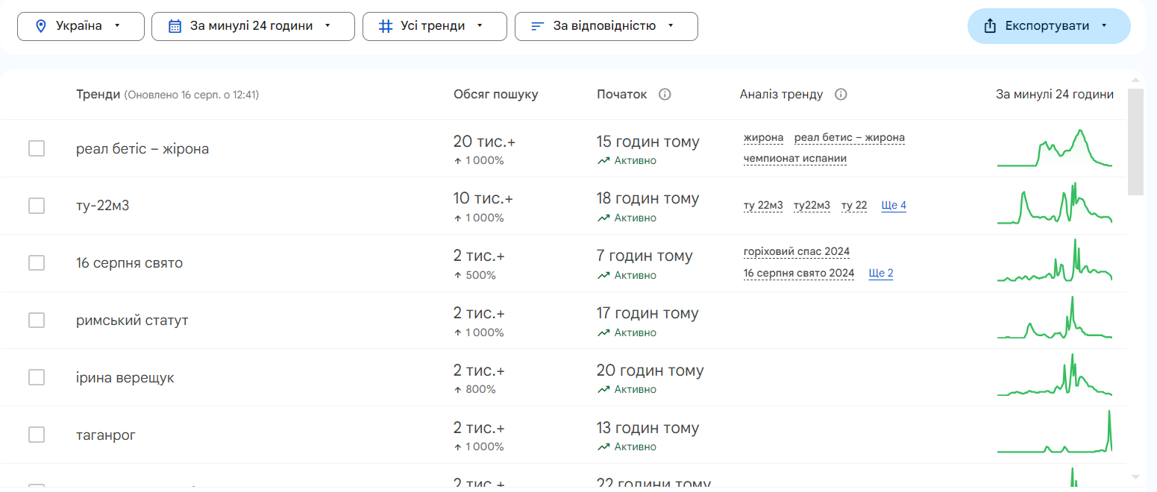The width and height of the screenshot is (1157, 492).
Task: Open related query реал бетис – жирона
Action: [x=850, y=138]
